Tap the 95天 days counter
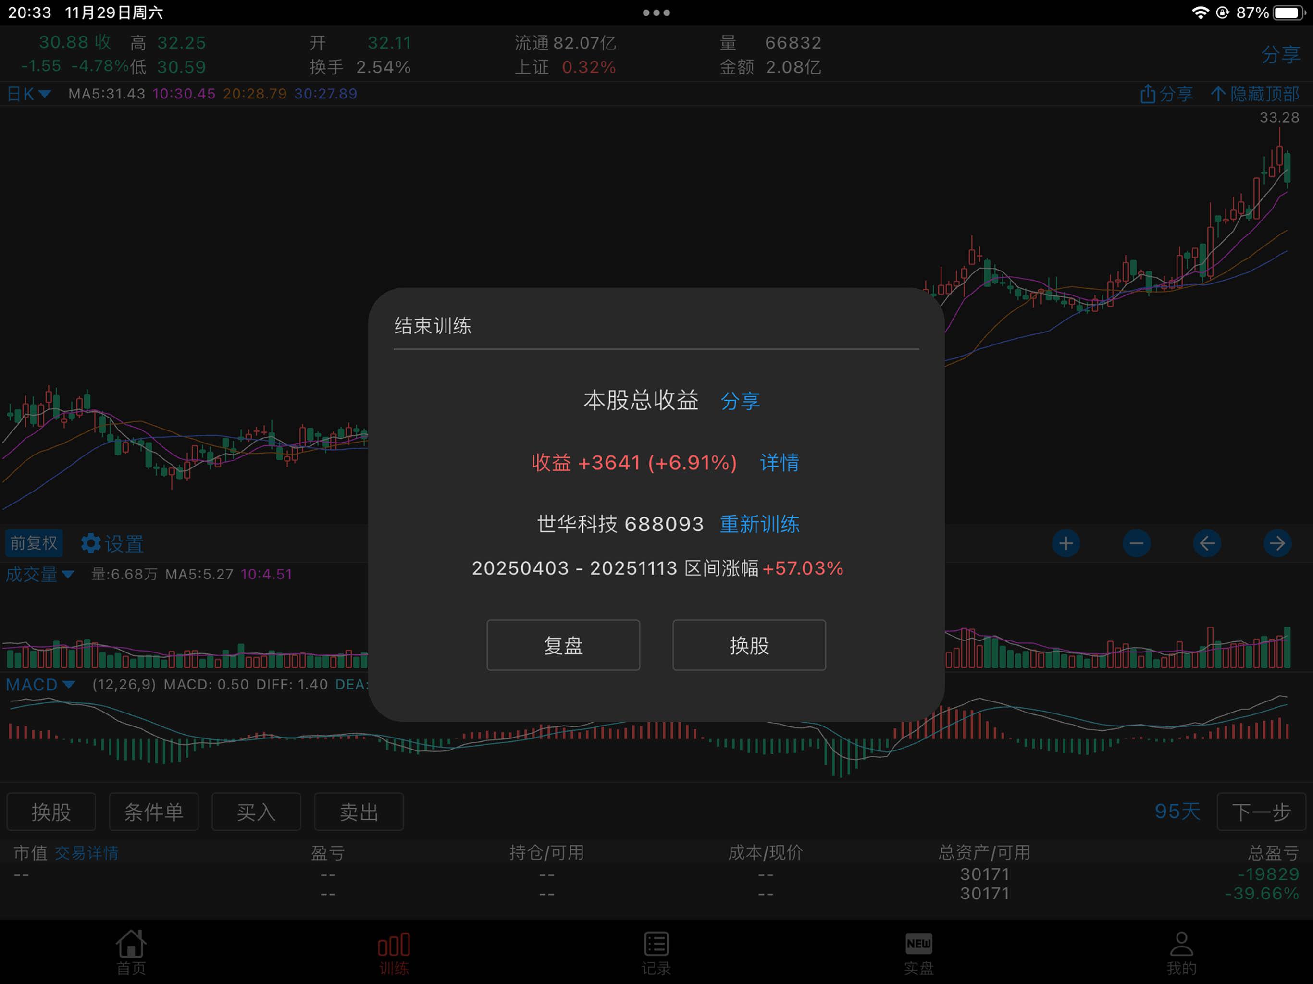 tap(1177, 812)
